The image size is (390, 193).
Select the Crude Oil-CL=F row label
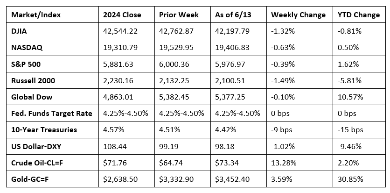(x=36, y=163)
